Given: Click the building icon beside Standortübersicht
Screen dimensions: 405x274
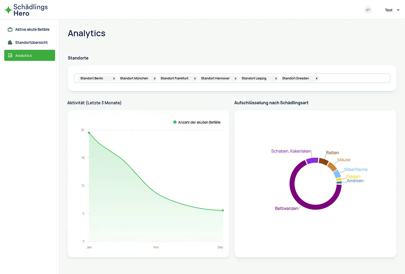Looking at the screenshot, I should (10, 43).
